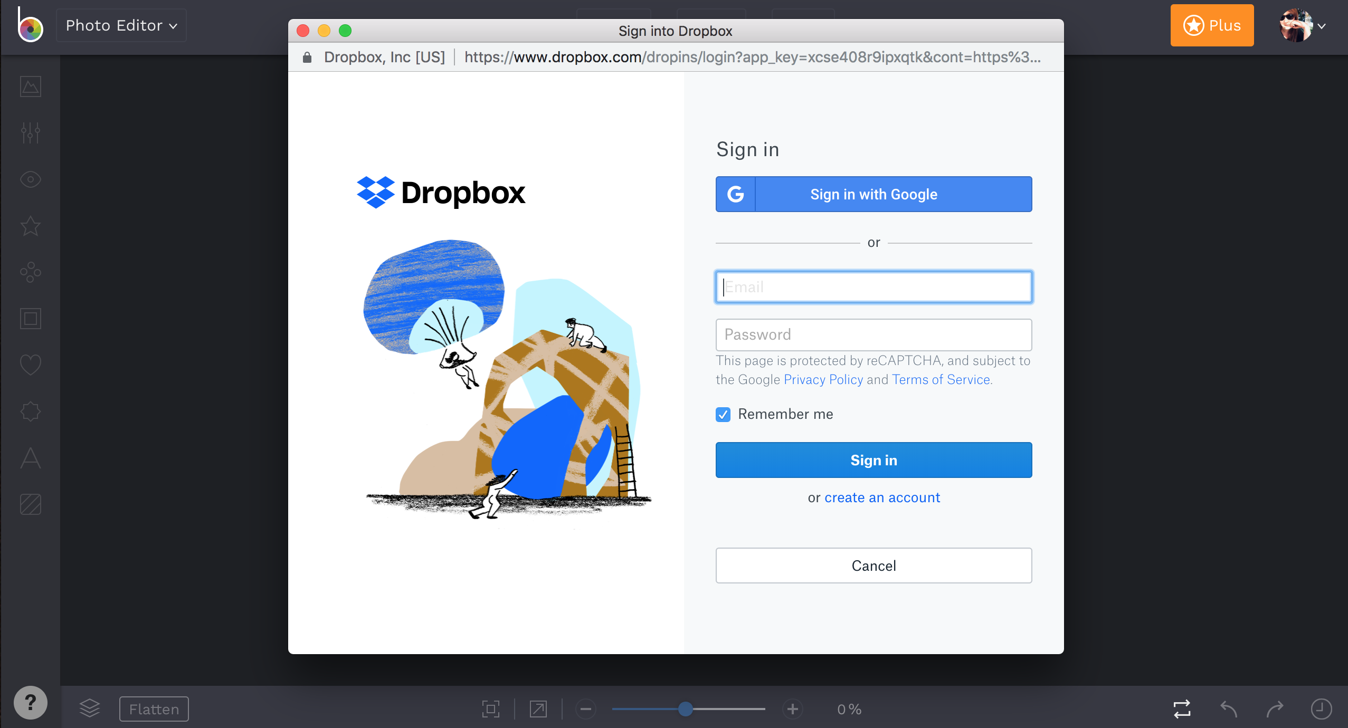Click the fit-to-screen icon in bottom bar
This screenshot has width=1348, height=728.
click(491, 709)
